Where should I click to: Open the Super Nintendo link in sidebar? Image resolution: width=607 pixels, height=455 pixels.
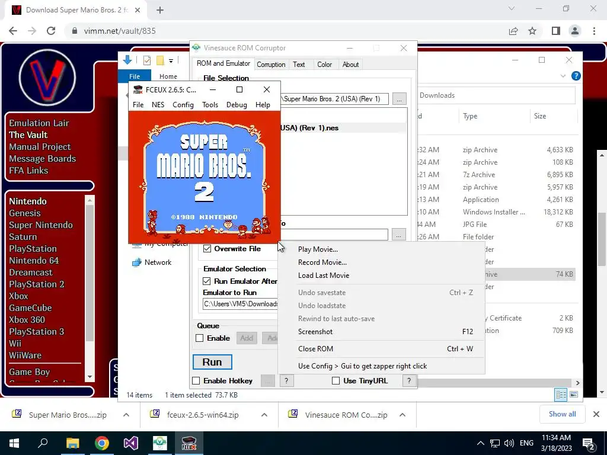click(x=41, y=225)
